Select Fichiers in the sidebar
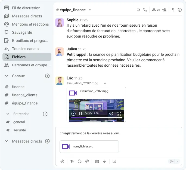 27,57
